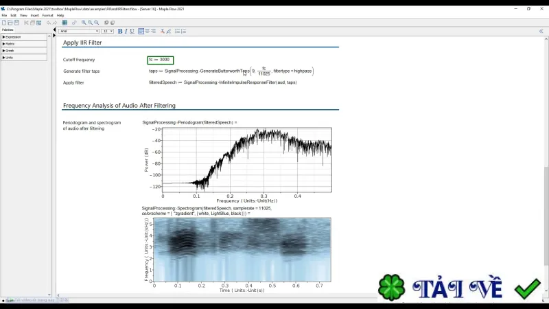Click the last zoom magnifier icon
The width and height of the screenshot is (549, 309).
tap(96, 23)
